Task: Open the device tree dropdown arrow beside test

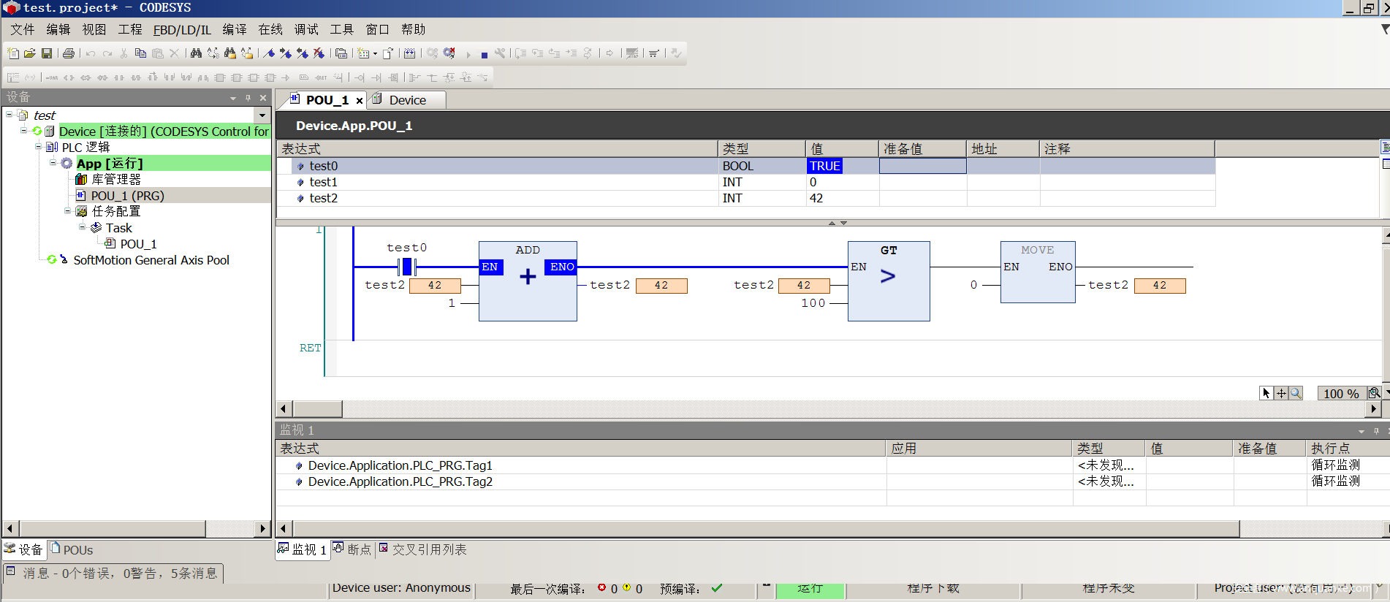Action: [262, 115]
